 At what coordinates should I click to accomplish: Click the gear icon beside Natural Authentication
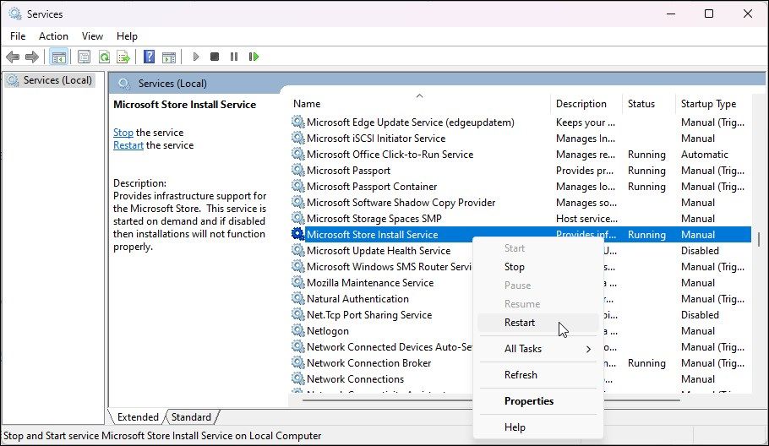(297, 298)
